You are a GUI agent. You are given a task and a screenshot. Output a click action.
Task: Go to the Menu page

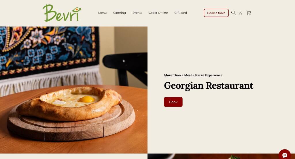(x=102, y=13)
